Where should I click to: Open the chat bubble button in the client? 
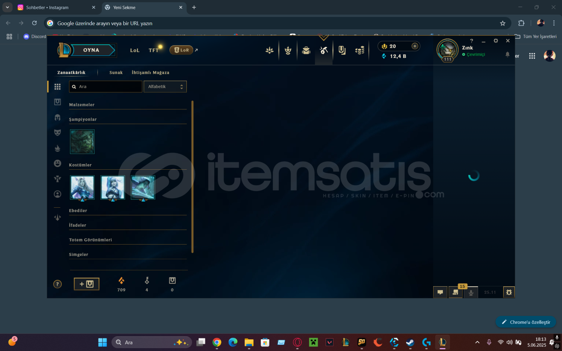[x=440, y=292]
